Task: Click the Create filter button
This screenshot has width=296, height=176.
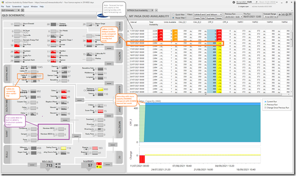Action: [197, 18]
